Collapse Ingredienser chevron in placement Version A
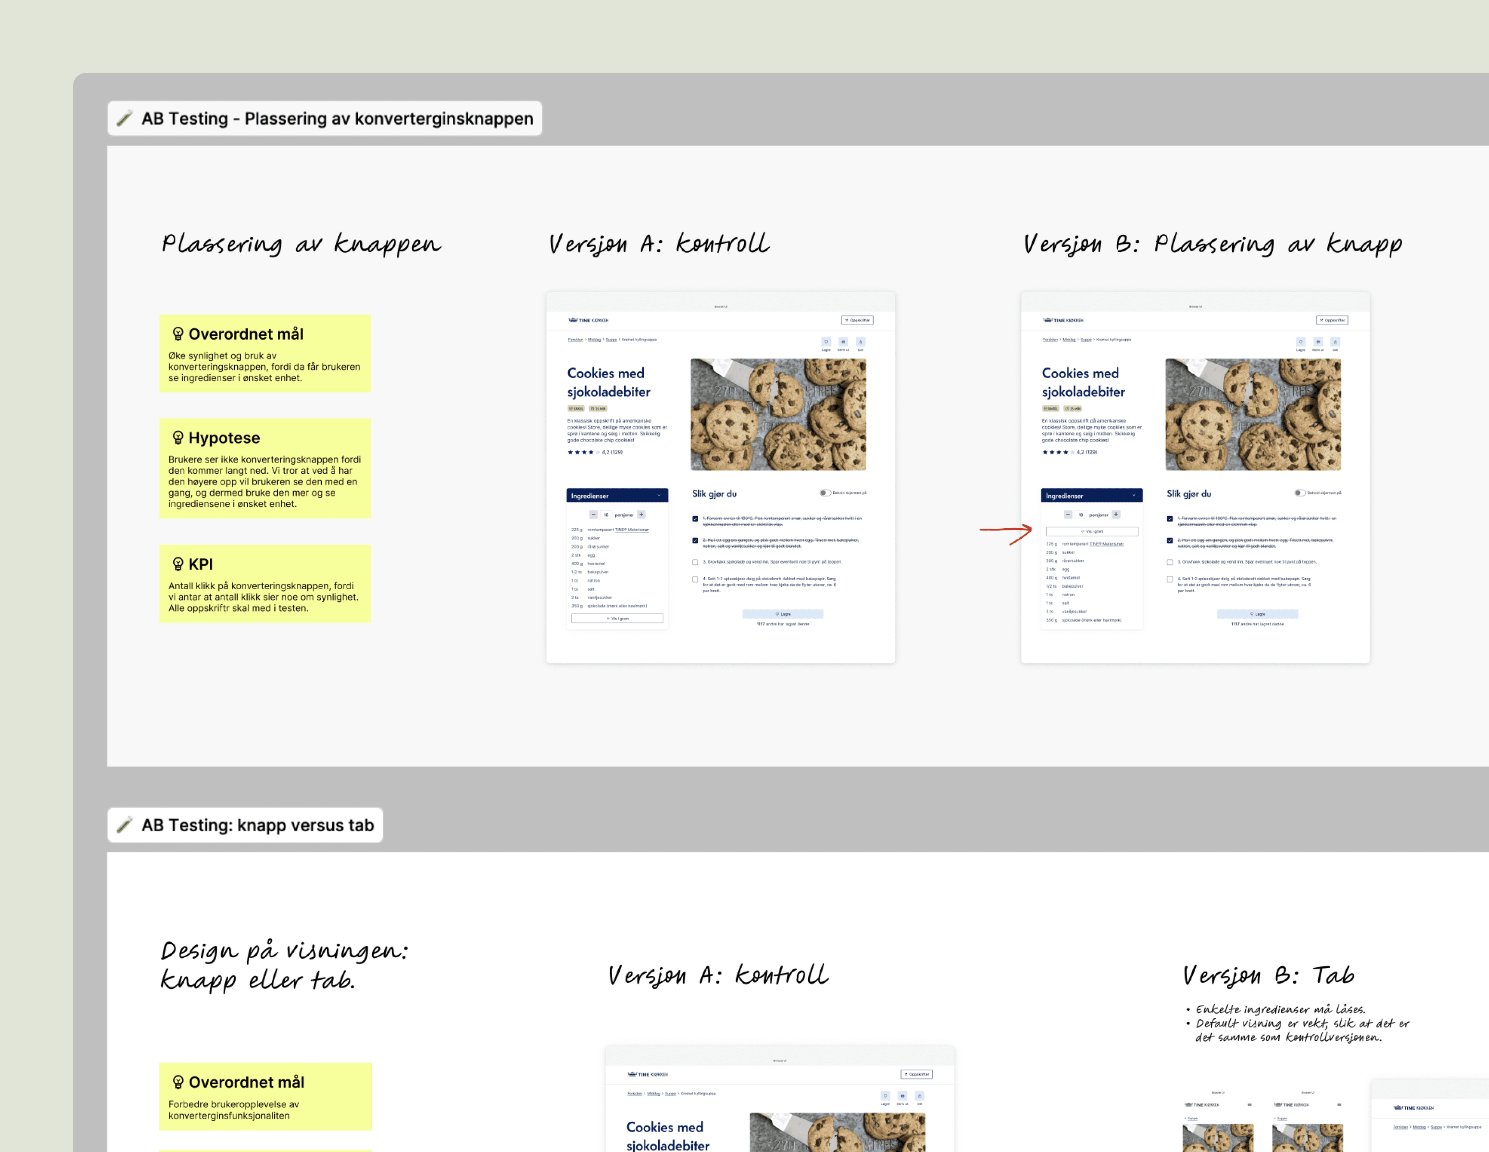The height and width of the screenshot is (1152, 1489). [x=659, y=496]
